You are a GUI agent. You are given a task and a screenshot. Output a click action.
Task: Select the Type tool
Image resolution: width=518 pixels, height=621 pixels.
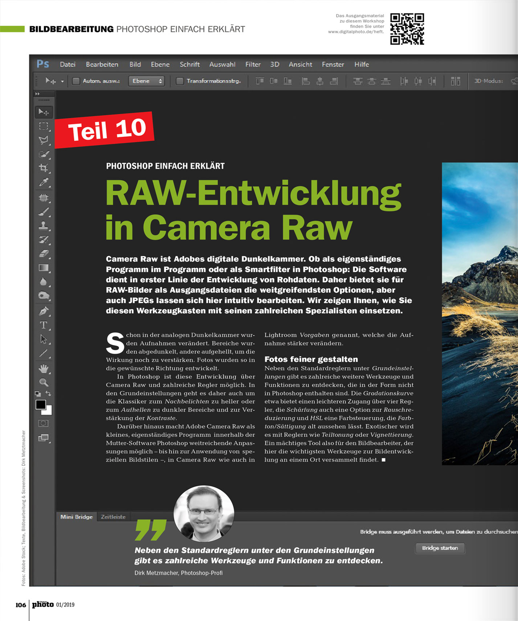(44, 325)
